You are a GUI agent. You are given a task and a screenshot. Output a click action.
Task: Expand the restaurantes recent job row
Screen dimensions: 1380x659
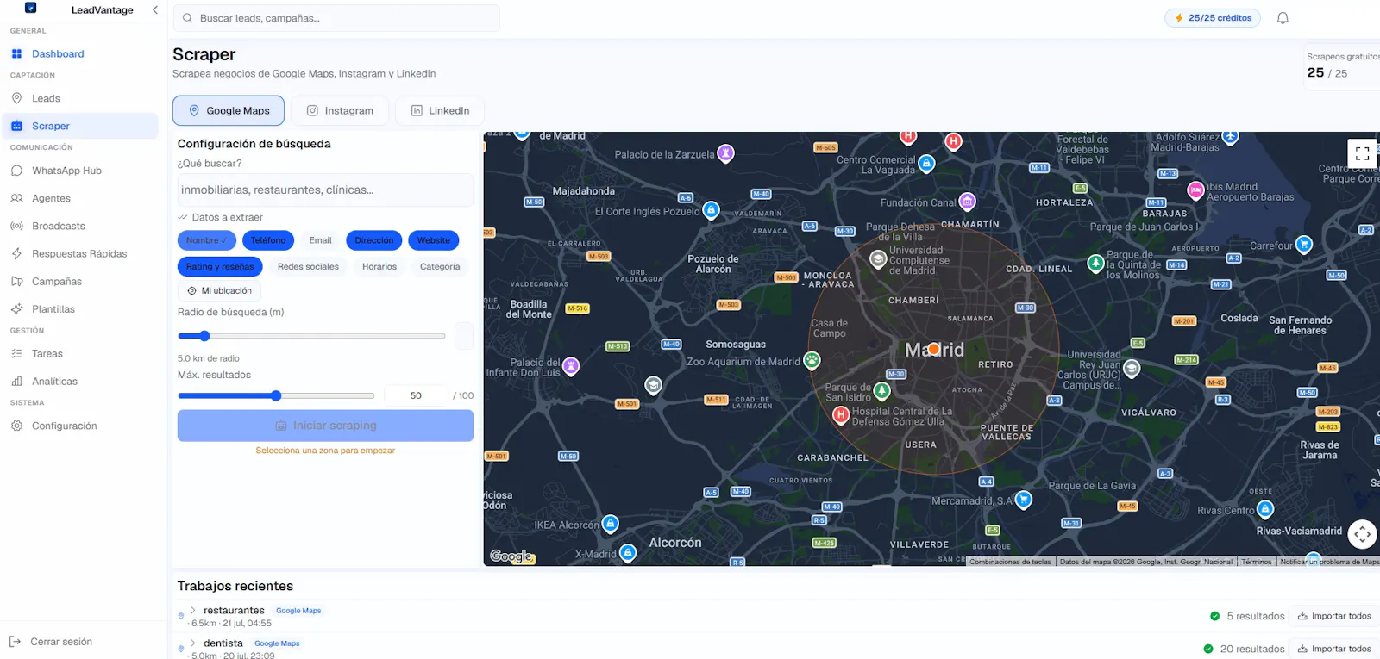(x=193, y=610)
